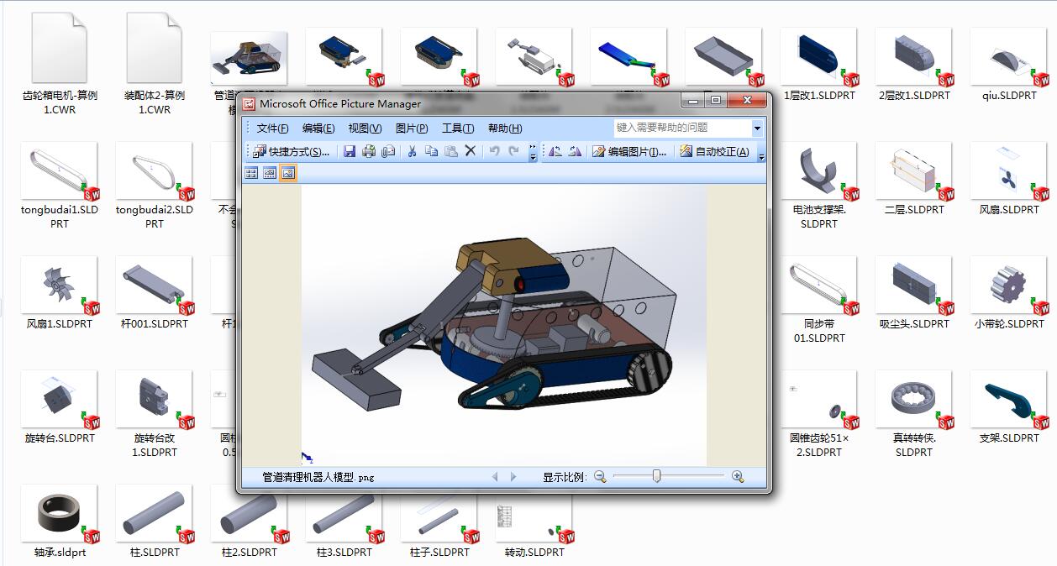Select single picture view mode
The height and width of the screenshot is (566, 1057).
tap(288, 173)
